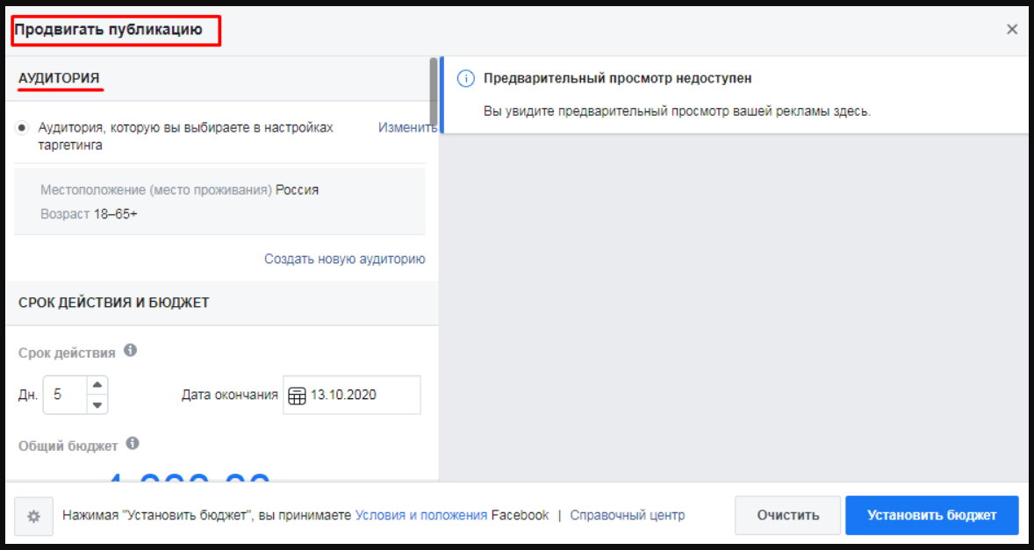1034x550 pixels.
Task: Open Создать новую аудиторию link
Action: [x=343, y=259]
